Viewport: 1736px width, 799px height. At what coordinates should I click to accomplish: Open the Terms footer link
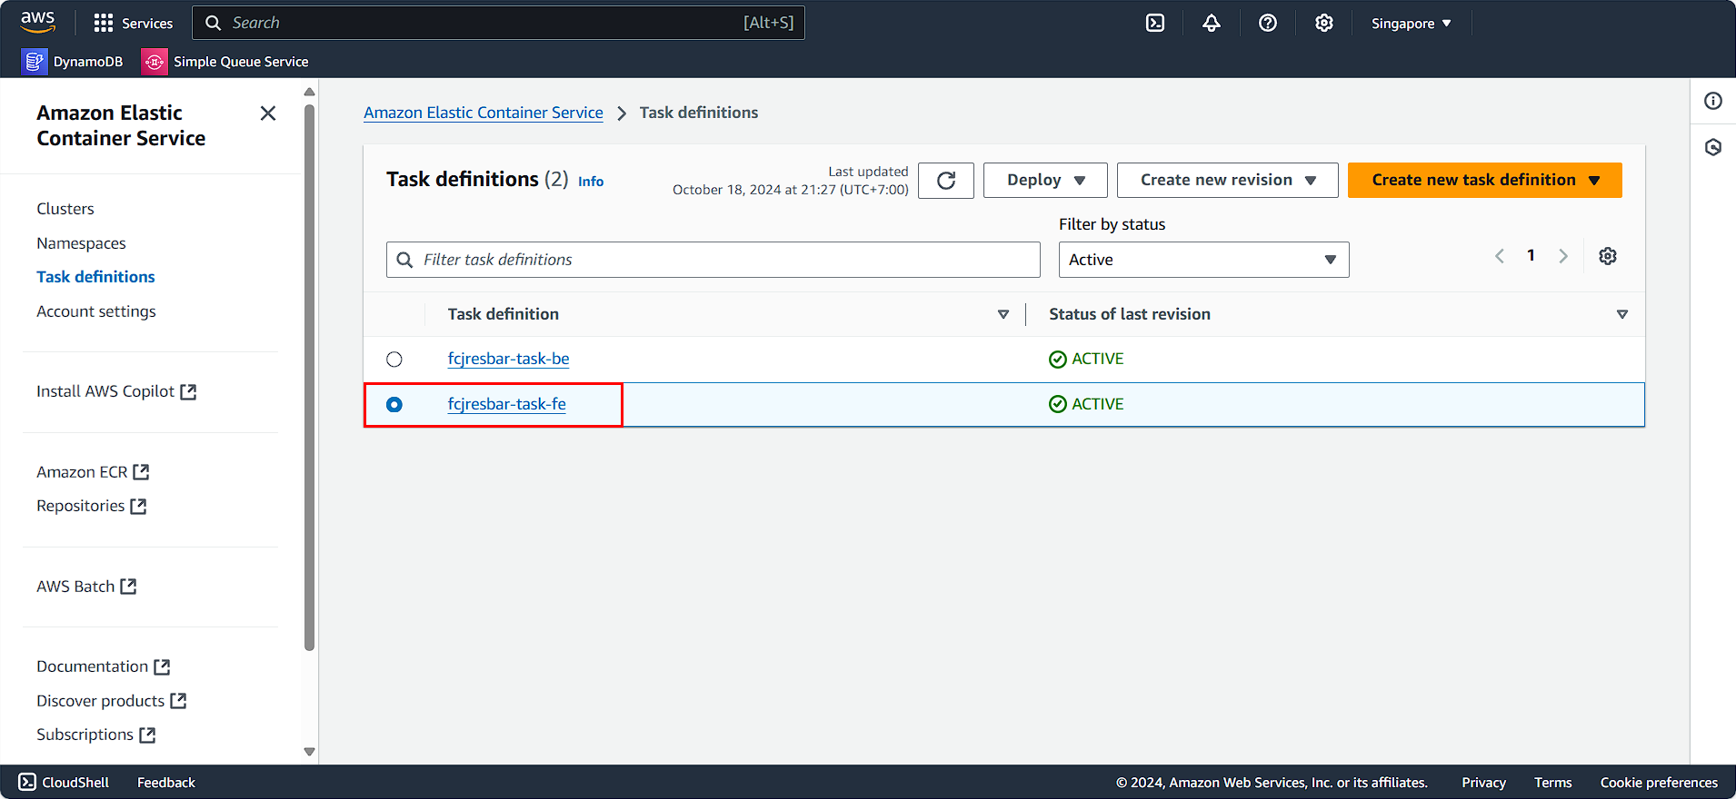(1552, 783)
